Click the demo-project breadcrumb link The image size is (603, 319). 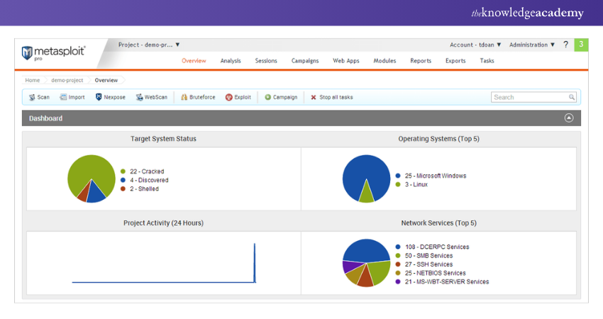(x=67, y=80)
